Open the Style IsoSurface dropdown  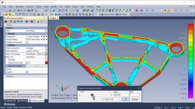46,31
